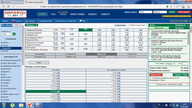The width and height of the screenshot is (192, 108).
Task: Open Windows Start menu
Action: pyautogui.click(x=4, y=105)
